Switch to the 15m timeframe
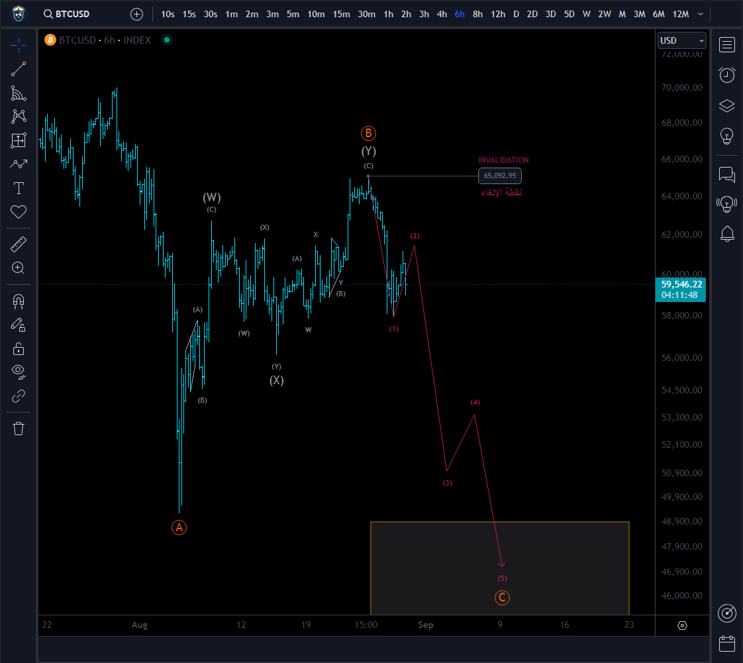 point(341,14)
